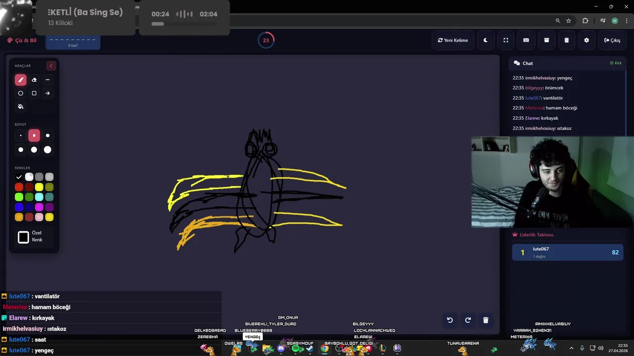Pick the blue color swatch
This screenshot has width=634, height=356.
coord(19,207)
